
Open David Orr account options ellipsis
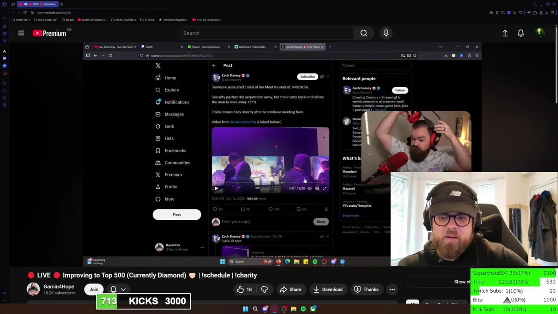202,247
